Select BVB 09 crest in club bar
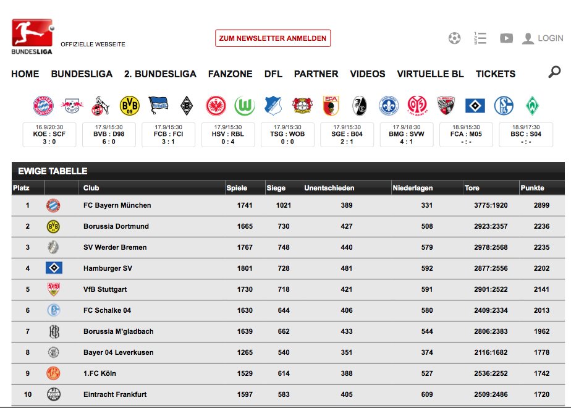This screenshot has height=408, width=571. [130, 106]
